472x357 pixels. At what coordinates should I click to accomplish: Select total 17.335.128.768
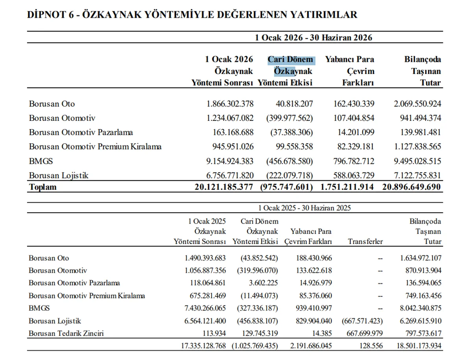point(203,346)
